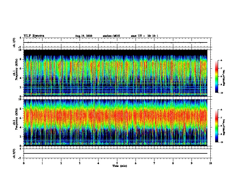Click the "0" tick on the Time axis
Screen dimensions: 237x183
pos(24,163)
